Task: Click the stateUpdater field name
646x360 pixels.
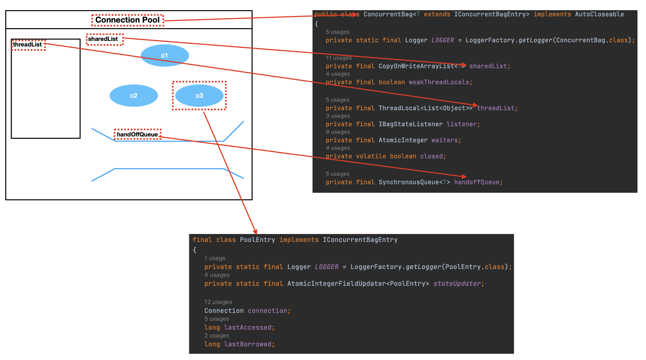Action: point(457,284)
